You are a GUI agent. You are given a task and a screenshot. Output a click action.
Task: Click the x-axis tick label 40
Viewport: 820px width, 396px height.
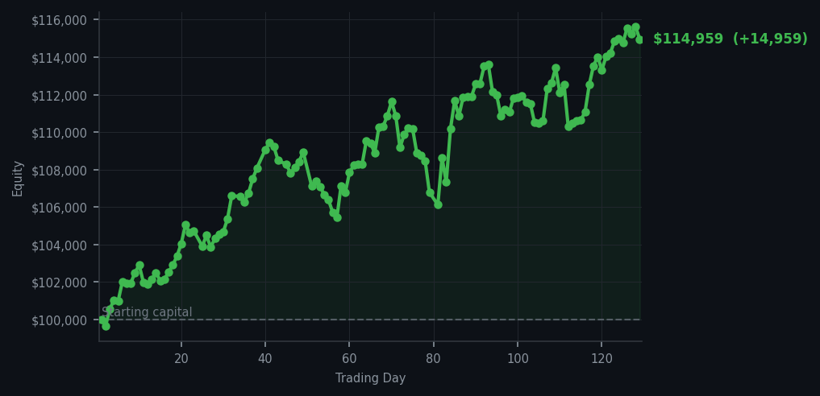265,359
